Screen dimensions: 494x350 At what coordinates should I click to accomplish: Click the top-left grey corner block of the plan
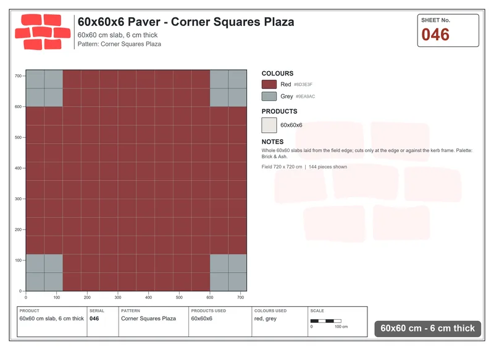[44, 88]
